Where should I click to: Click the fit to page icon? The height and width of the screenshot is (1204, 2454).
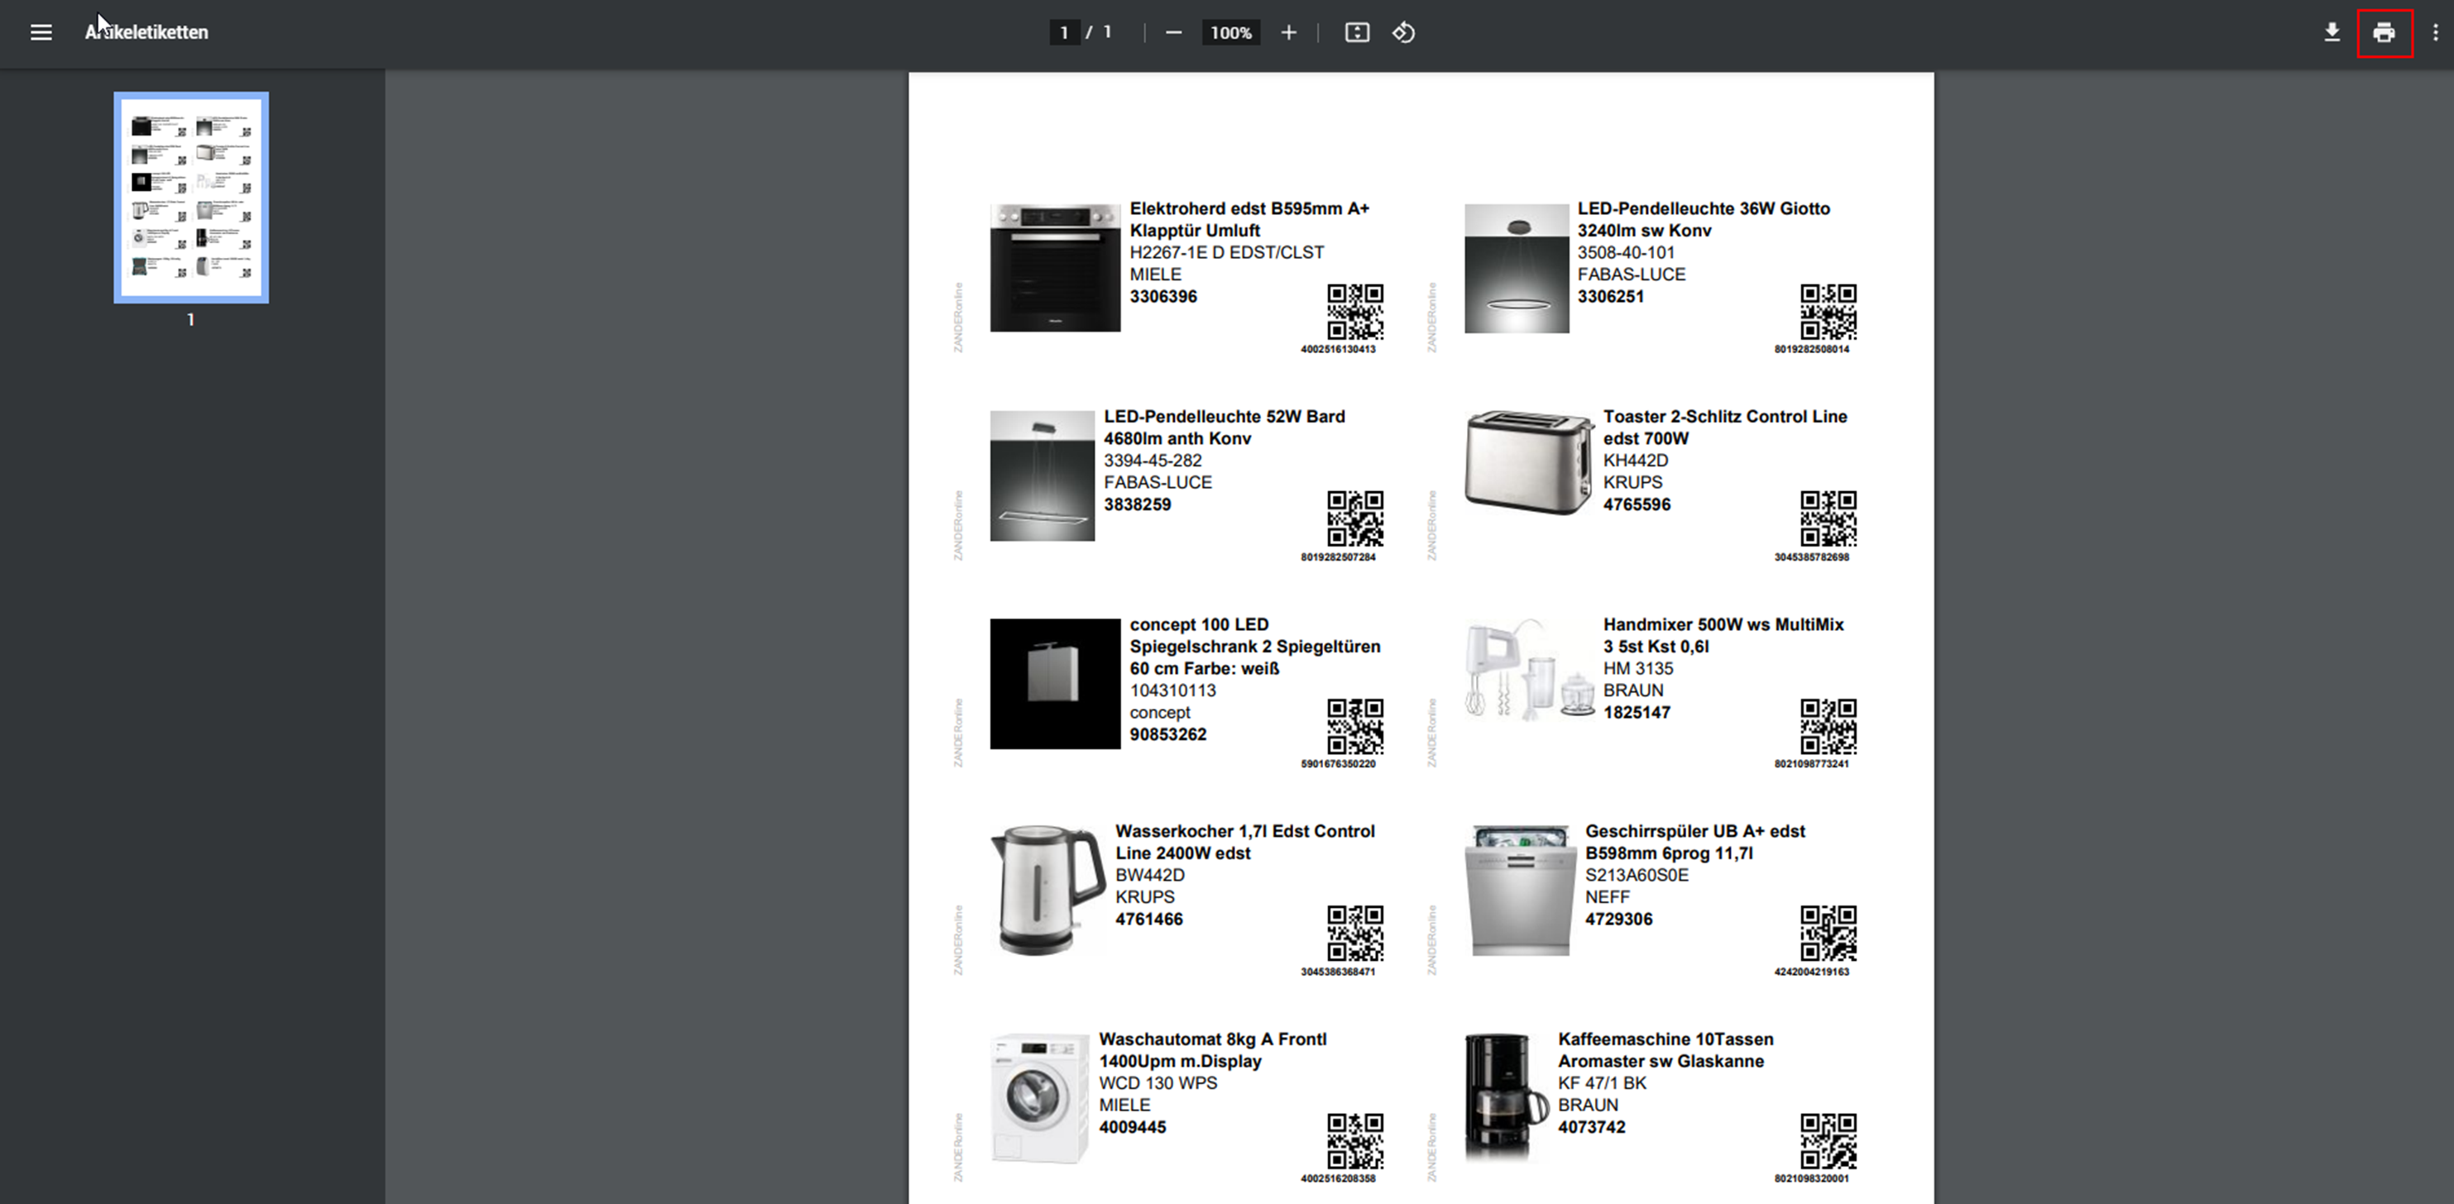1357,32
